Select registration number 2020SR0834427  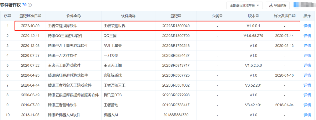click(176, 55)
